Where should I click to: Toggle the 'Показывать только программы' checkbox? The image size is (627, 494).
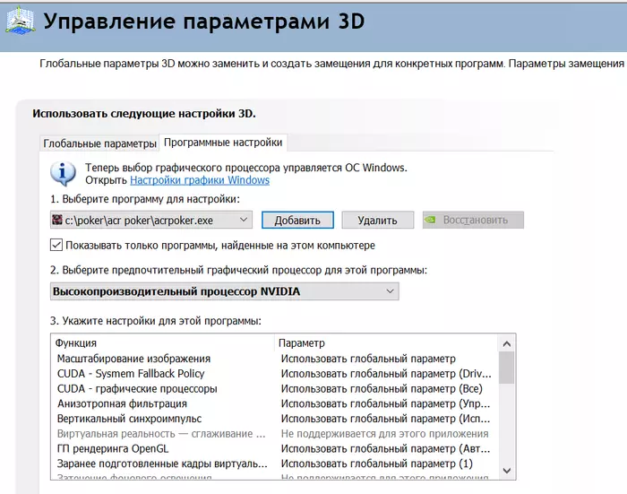56,245
